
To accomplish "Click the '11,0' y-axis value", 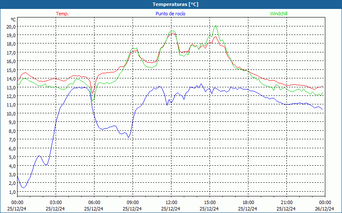I will tap(12, 105).
